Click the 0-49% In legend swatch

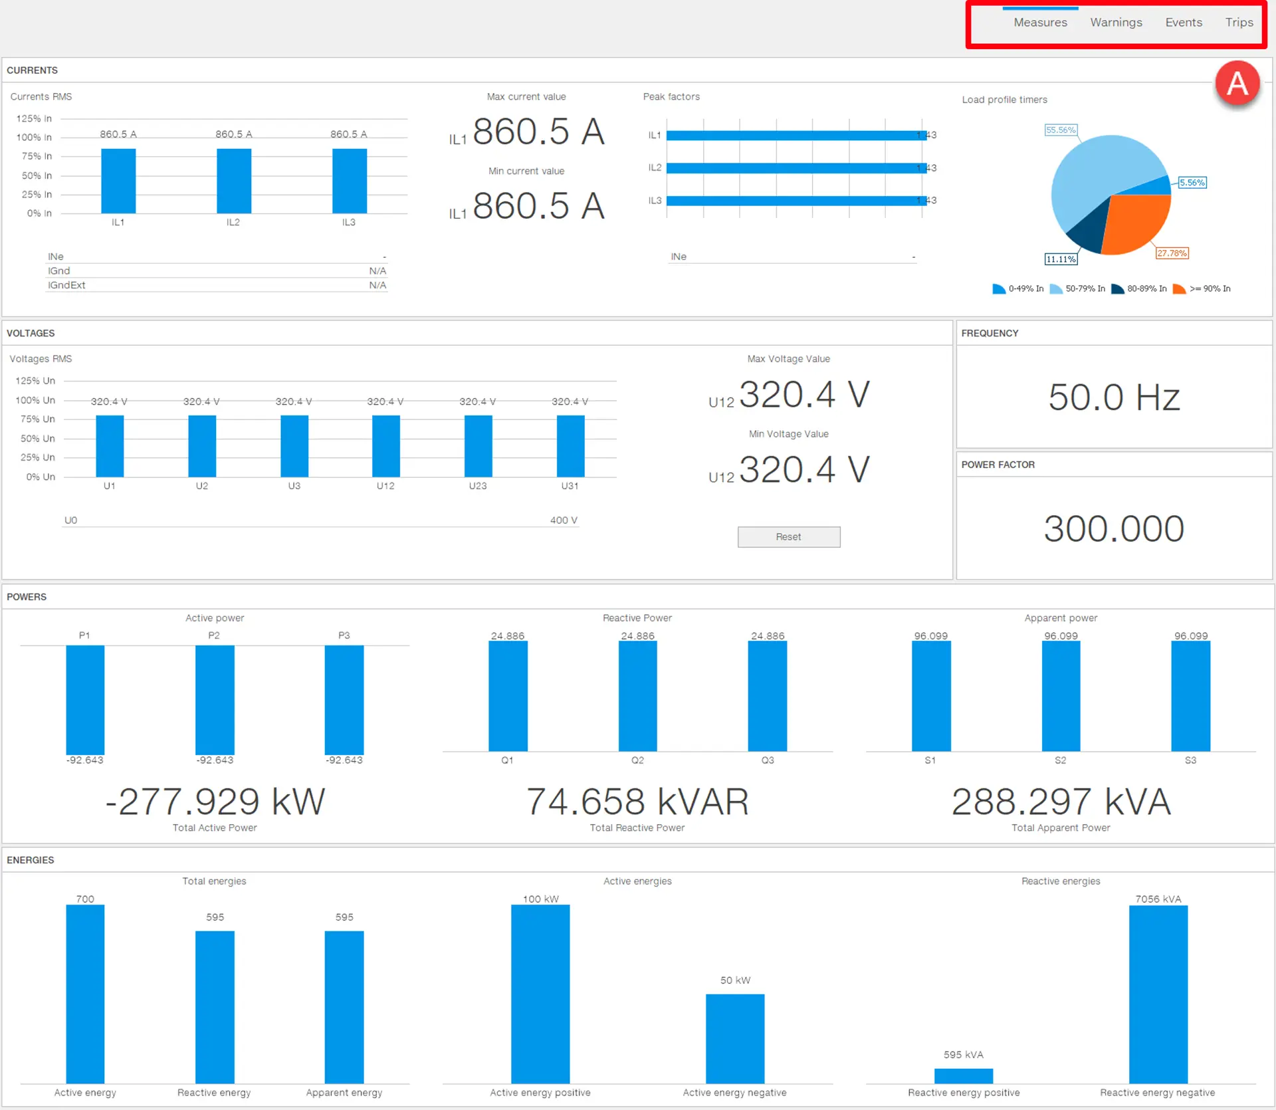click(x=998, y=289)
